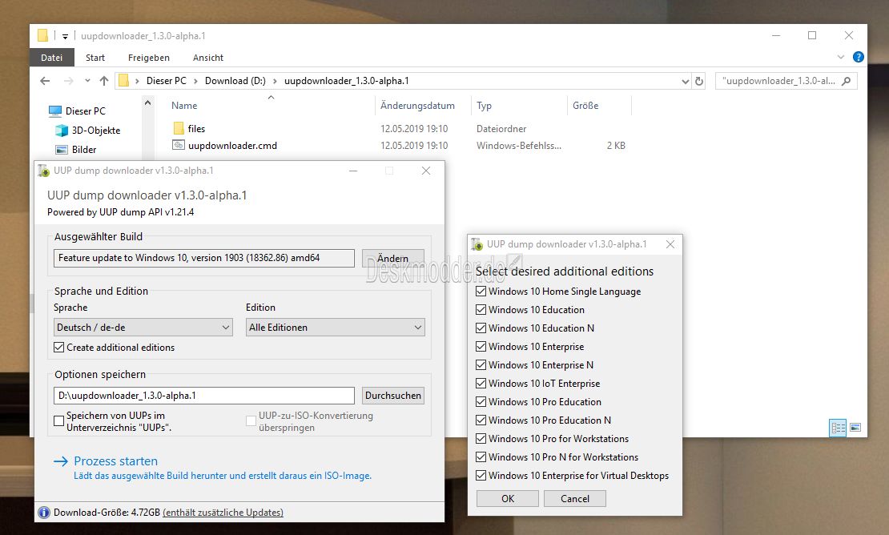Click Ändern button to change build
The image size is (889, 535).
(x=393, y=258)
